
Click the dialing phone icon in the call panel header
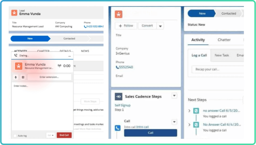click(16, 55)
